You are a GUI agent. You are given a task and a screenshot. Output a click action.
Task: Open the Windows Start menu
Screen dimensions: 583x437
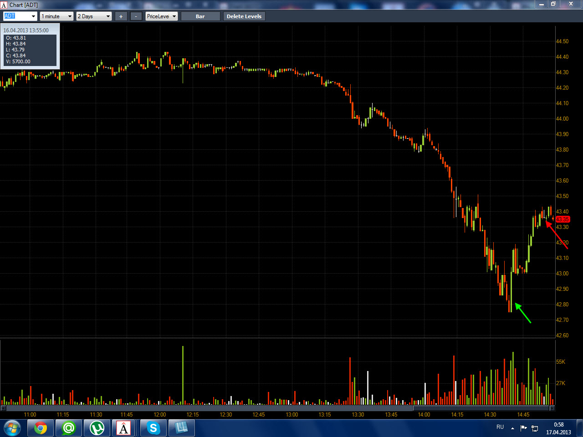click(x=12, y=428)
